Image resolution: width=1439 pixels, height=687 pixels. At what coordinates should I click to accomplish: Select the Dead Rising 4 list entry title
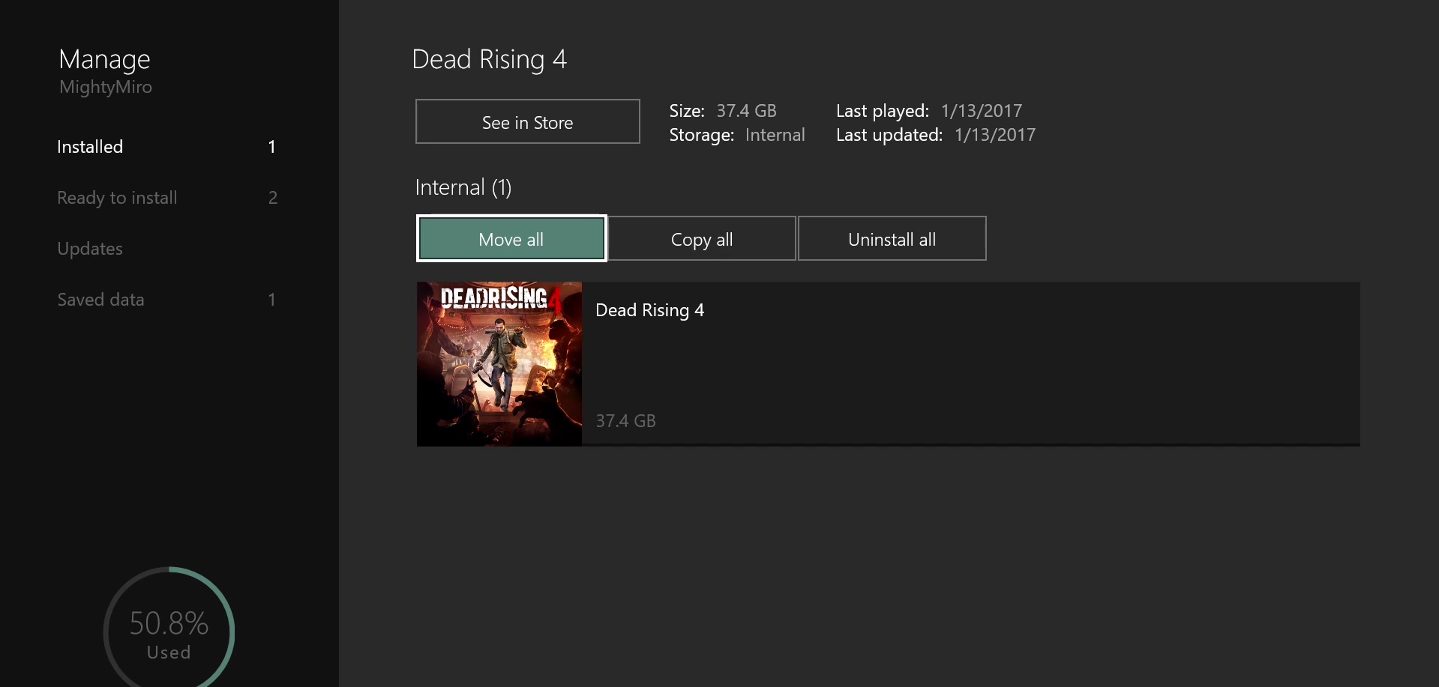(650, 310)
